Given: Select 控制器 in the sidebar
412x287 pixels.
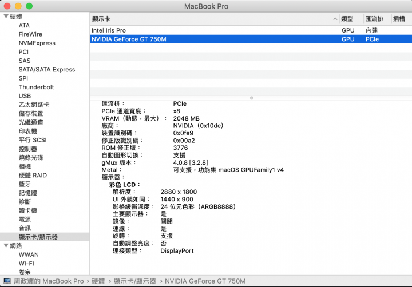Looking at the screenshot, I should tap(28, 149).
